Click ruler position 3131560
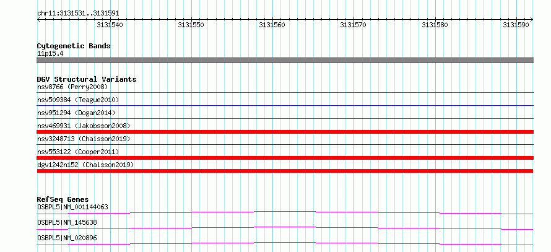The width and height of the screenshot is (551, 252). (272, 25)
